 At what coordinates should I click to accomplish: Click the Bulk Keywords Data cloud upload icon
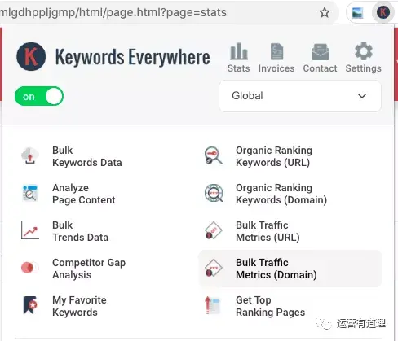point(30,156)
